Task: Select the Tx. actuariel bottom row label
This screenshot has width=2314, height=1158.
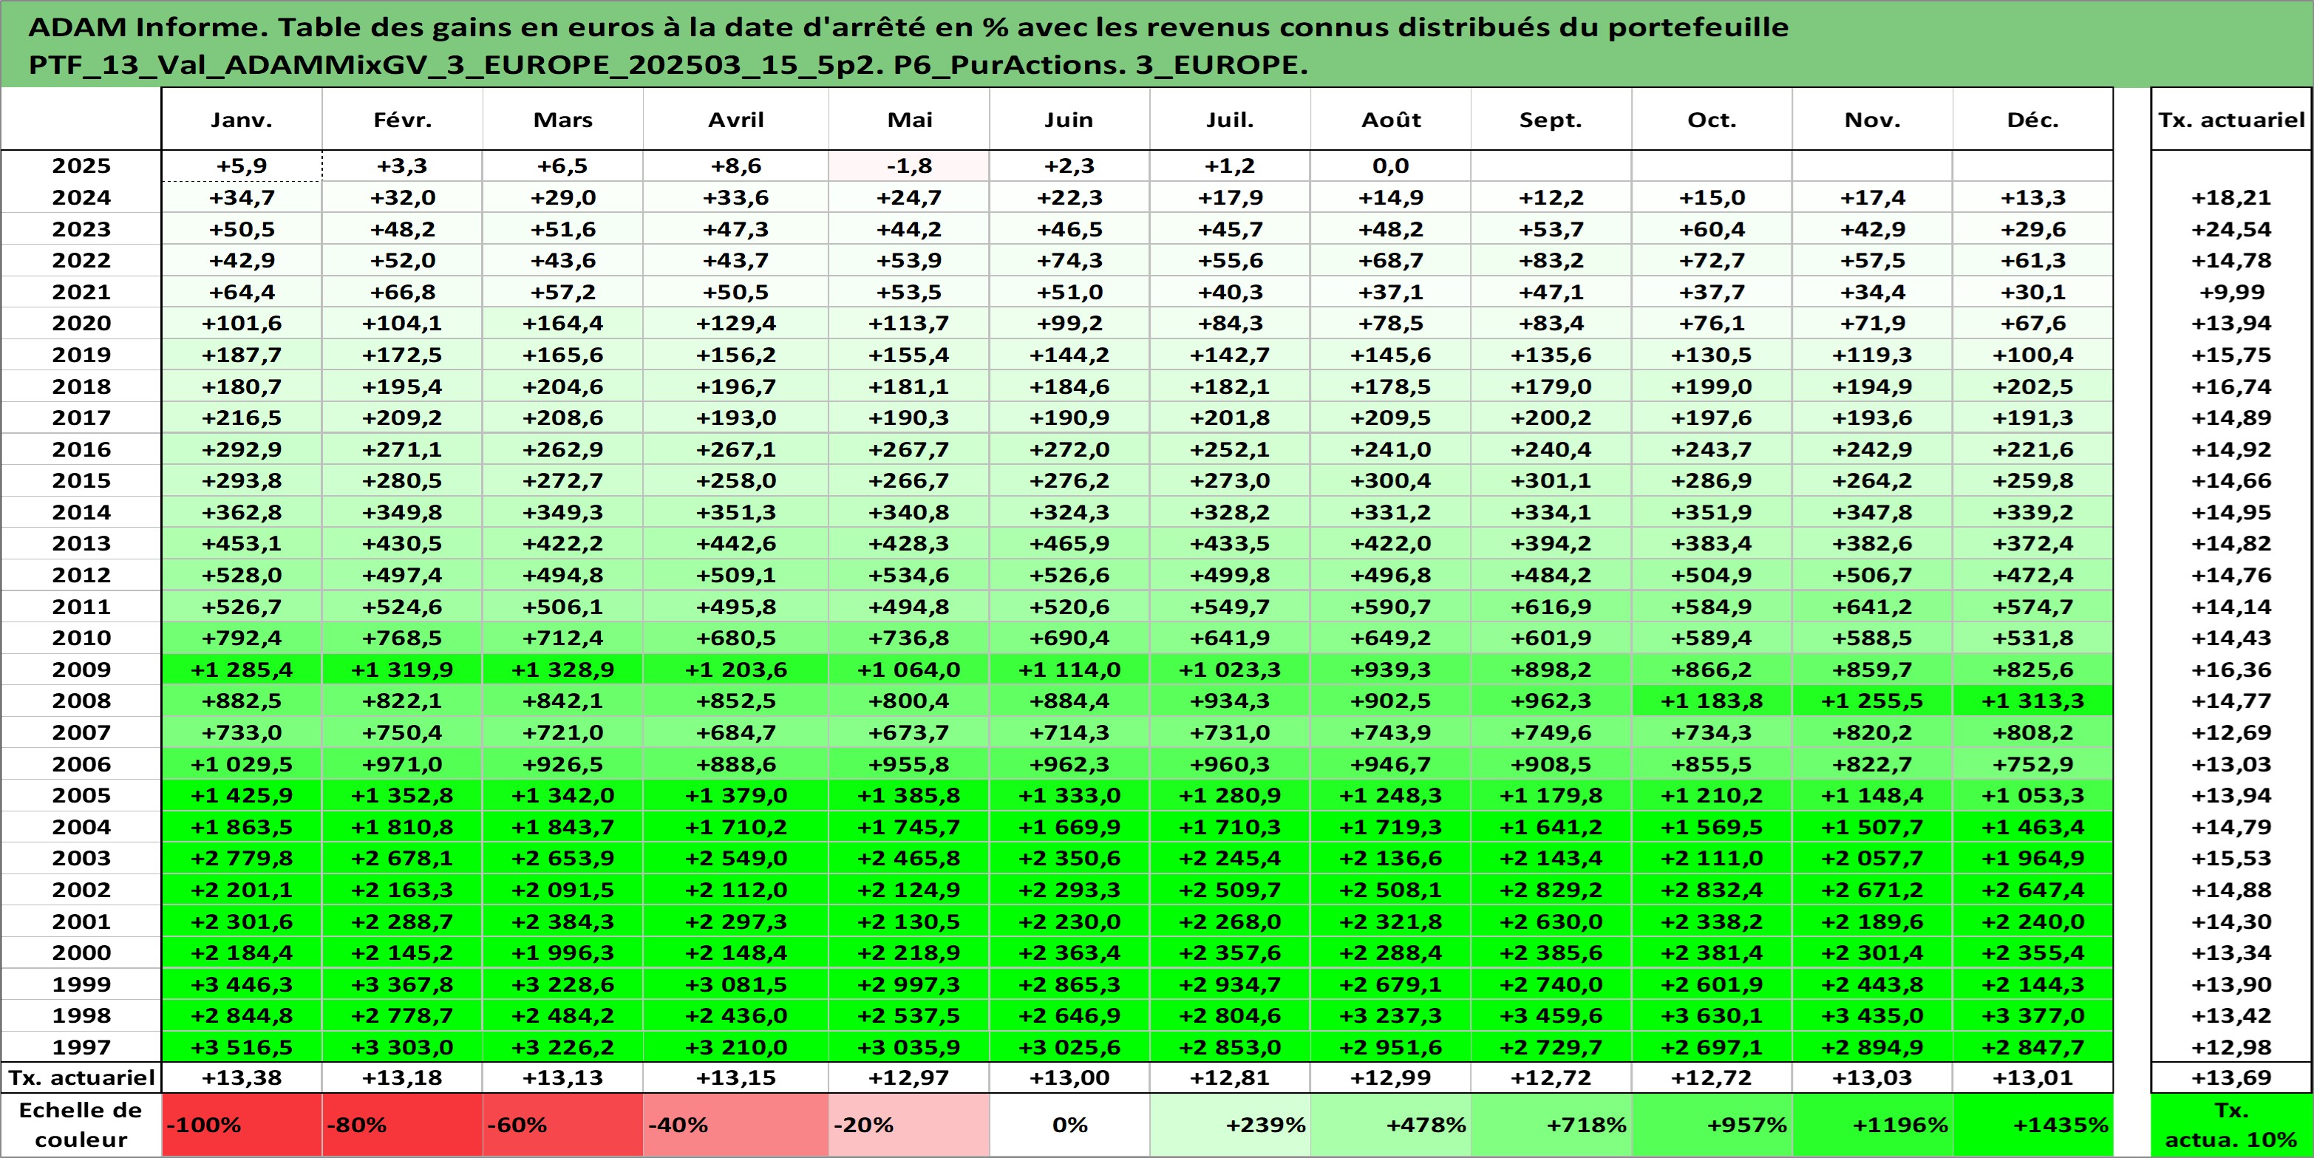Action: point(81,1077)
